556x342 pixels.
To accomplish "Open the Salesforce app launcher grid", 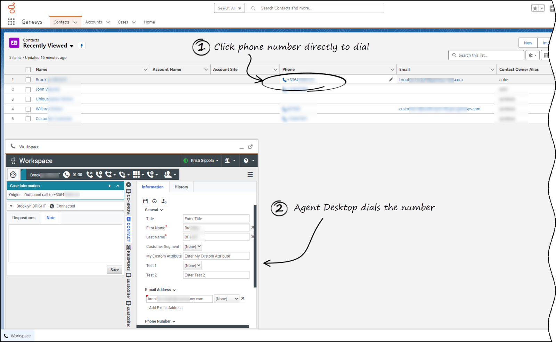I will 11,22.
